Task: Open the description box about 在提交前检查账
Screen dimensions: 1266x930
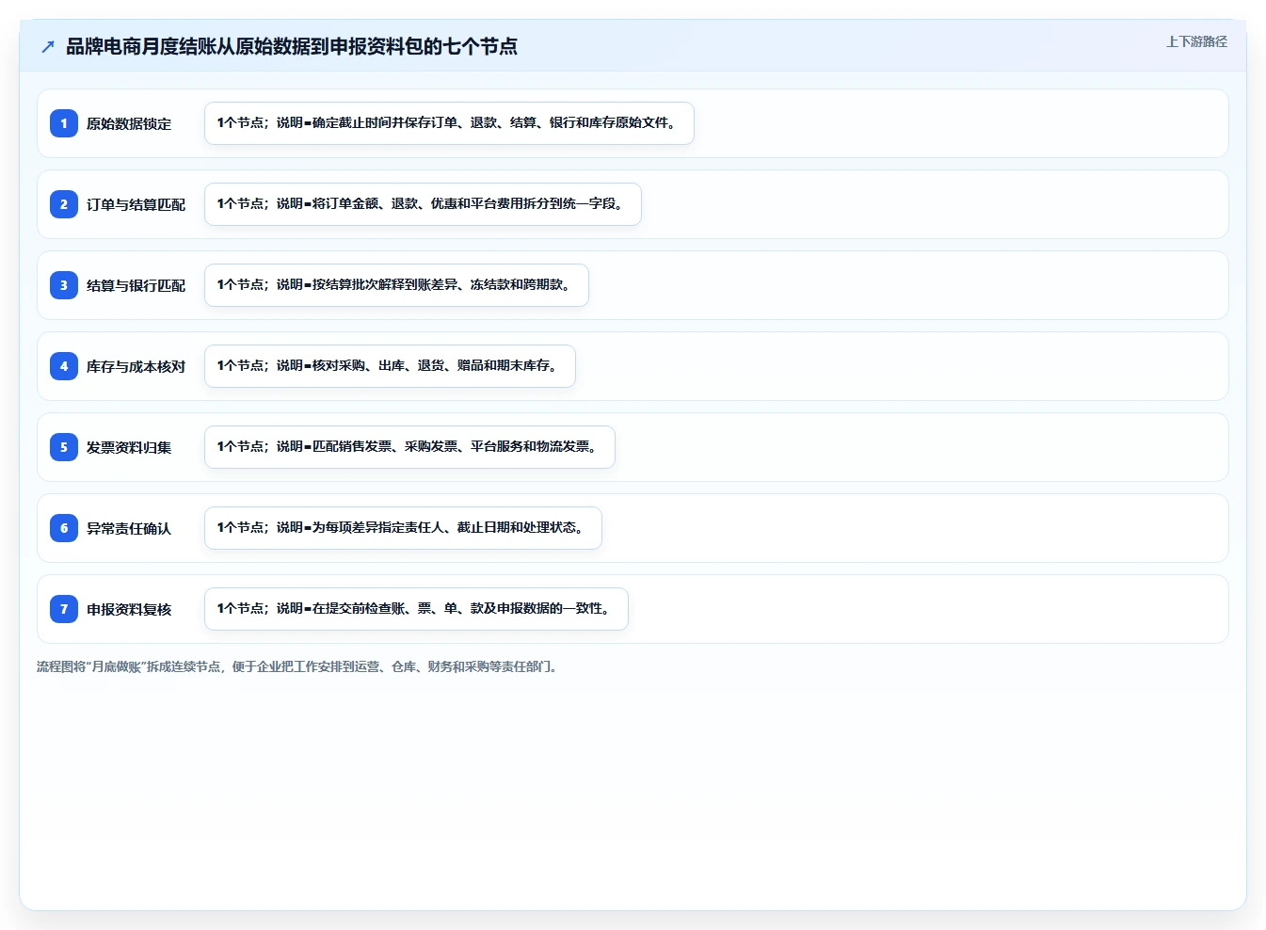Action: click(416, 609)
